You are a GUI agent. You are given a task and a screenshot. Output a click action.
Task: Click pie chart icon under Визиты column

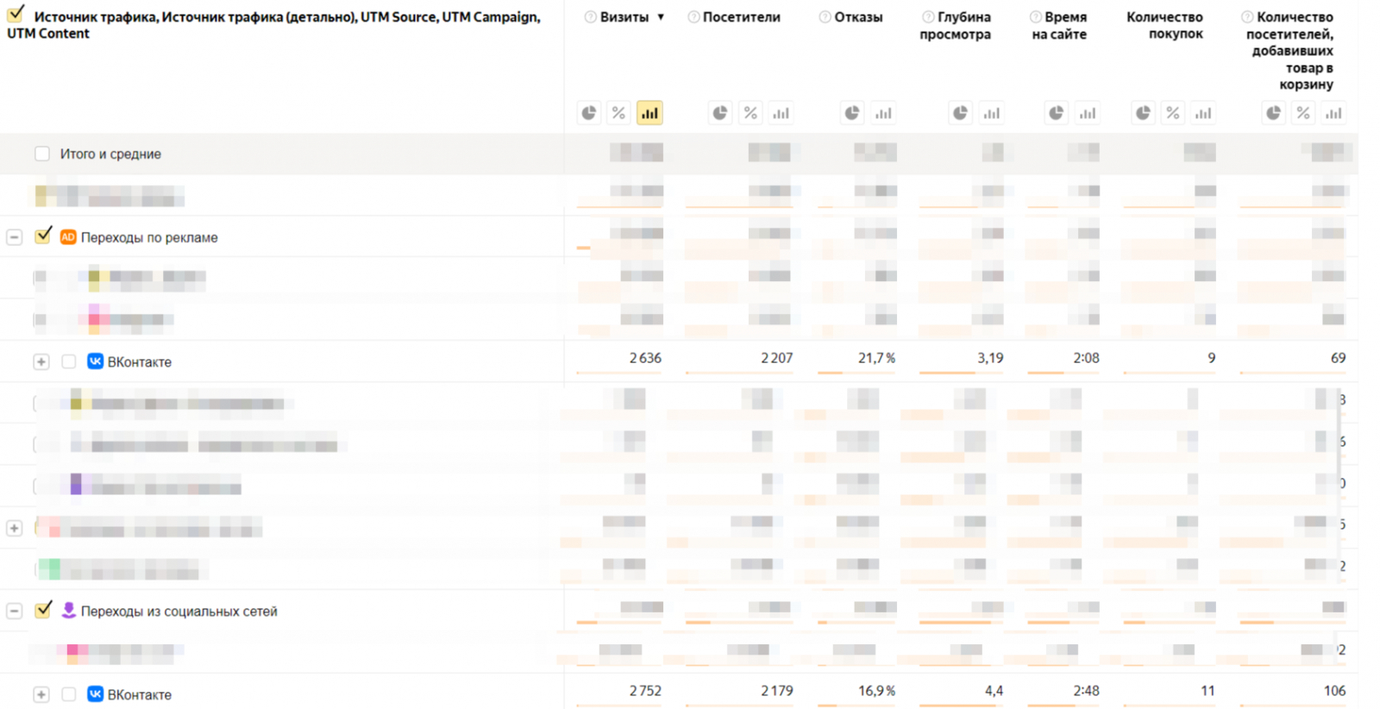pos(589,113)
